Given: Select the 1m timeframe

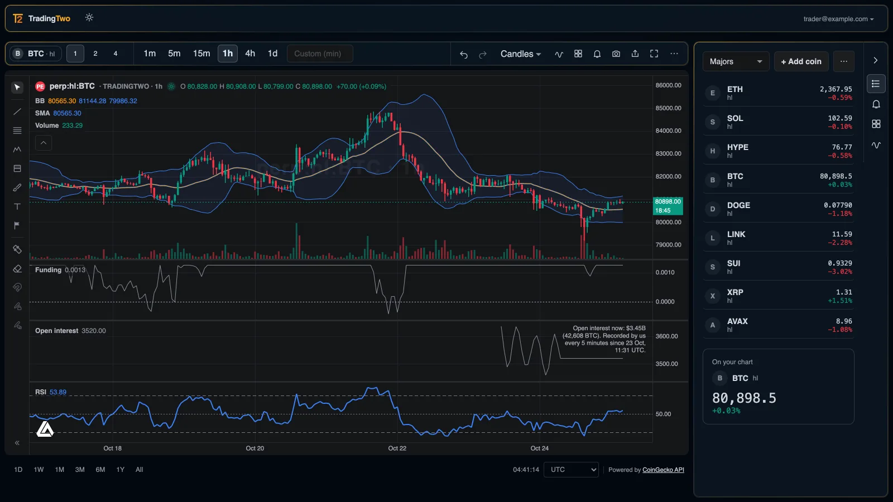Looking at the screenshot, I should (x=150, y=54).
